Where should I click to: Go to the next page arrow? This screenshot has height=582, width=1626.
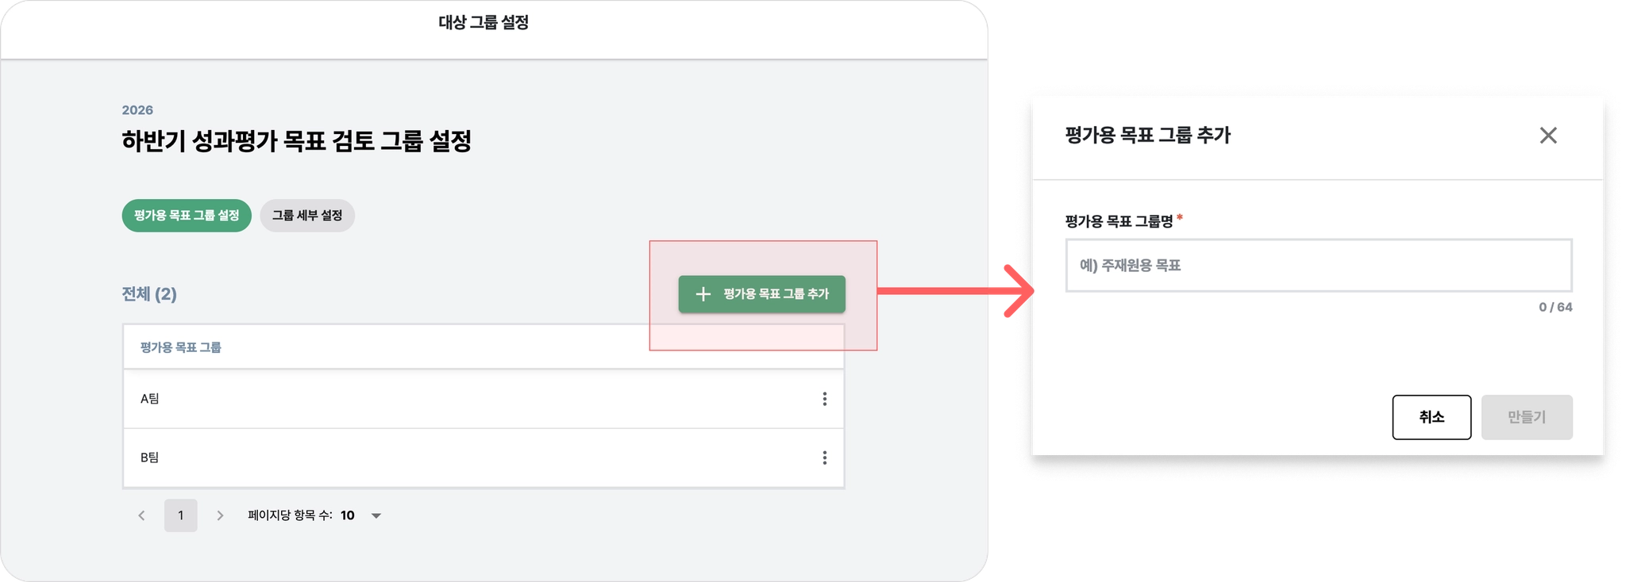220,515
